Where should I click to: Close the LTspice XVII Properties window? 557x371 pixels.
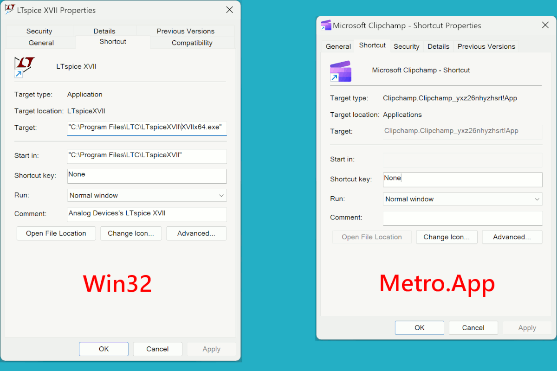click(x=229, y=10)
